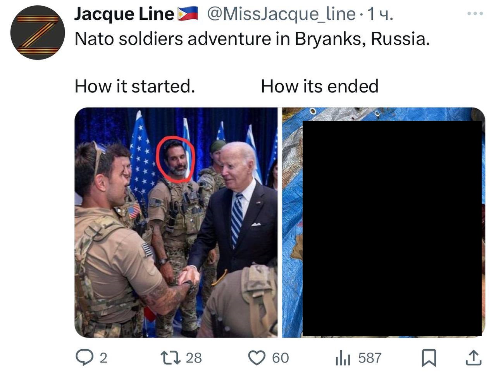Click the tweet text about Bryanks, Russia

point(252,39)
